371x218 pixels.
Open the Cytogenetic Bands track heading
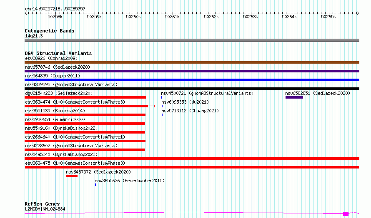coord(49,31)
